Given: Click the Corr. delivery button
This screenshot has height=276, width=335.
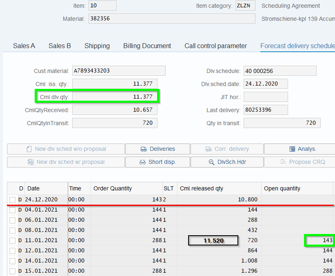Looking at the screenshot, I should point(227,149).
